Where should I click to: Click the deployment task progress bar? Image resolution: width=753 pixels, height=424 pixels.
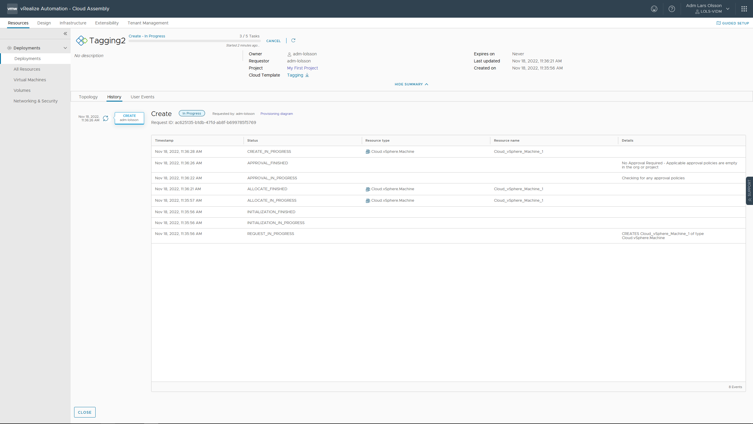(x=194, y=41)
